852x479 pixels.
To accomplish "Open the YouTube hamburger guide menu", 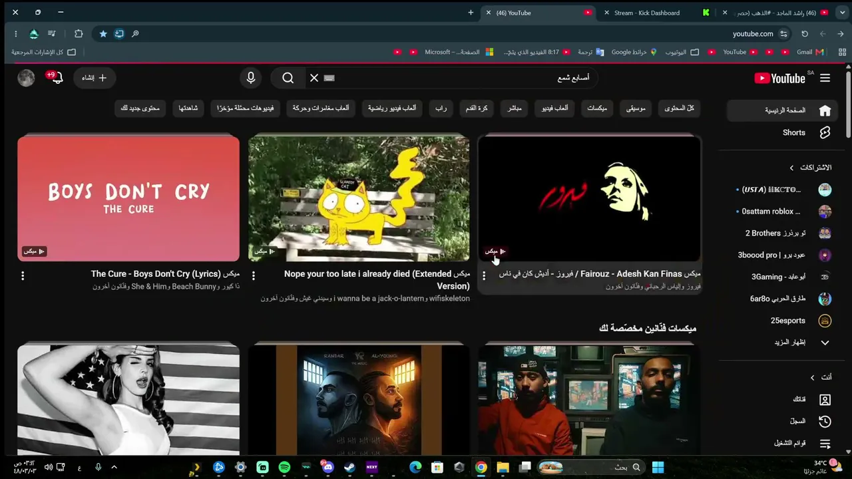I will coord(825,78).
